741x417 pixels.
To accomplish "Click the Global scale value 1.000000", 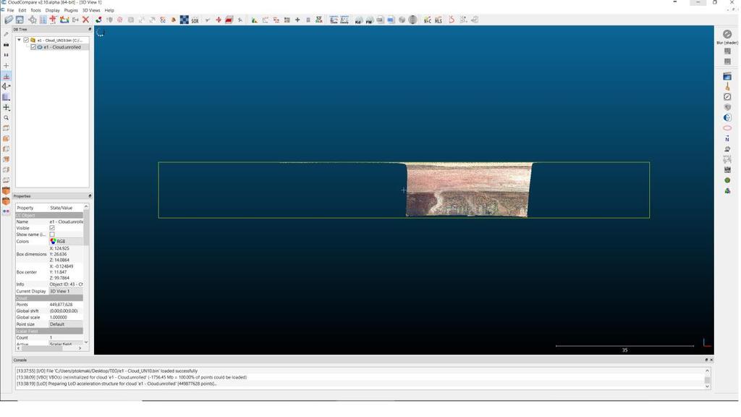I will (58, 317).
